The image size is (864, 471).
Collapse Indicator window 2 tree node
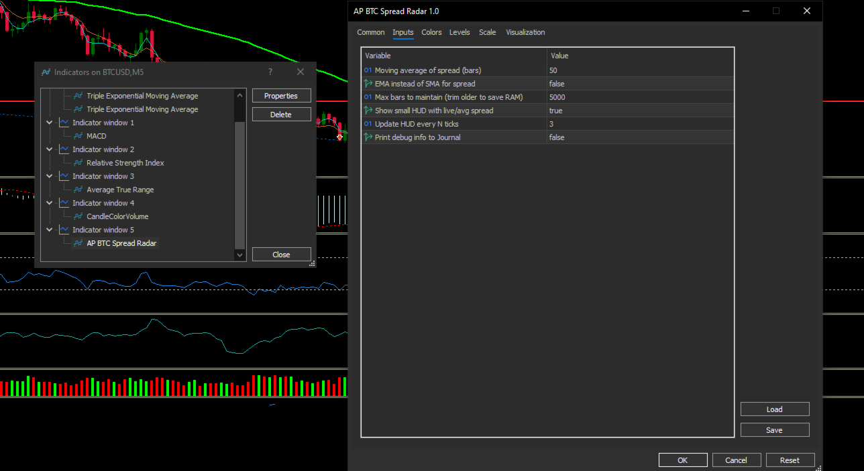(x=50, y=149)
